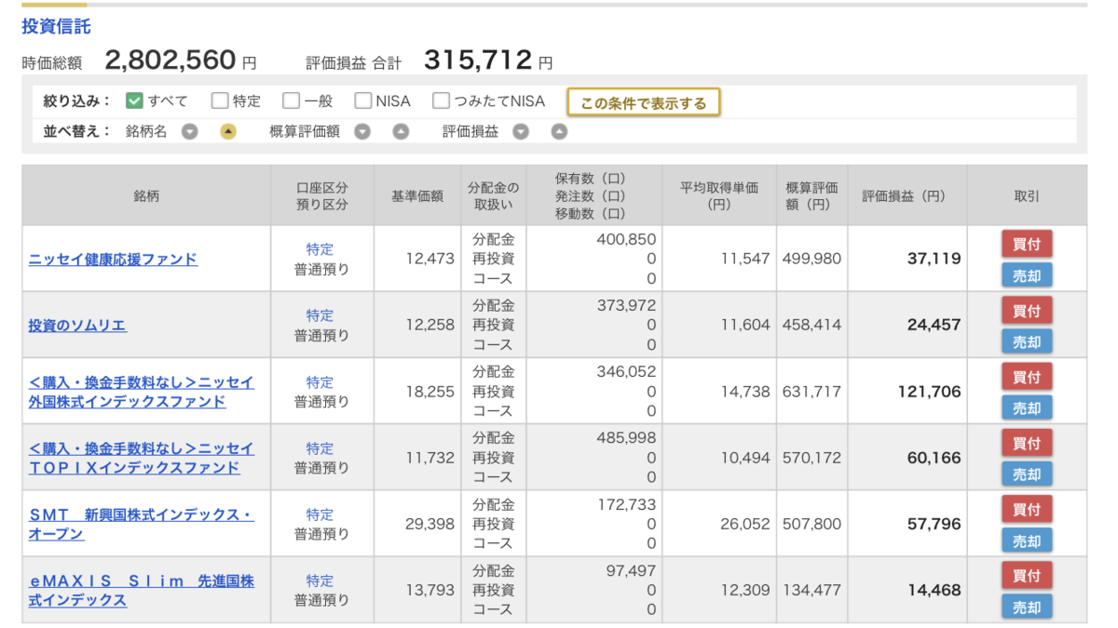Open the SMT 新興国株式インデックス・オープン page
The height and width of the screenshot is (628, 1118).
(x=140, y=523)
